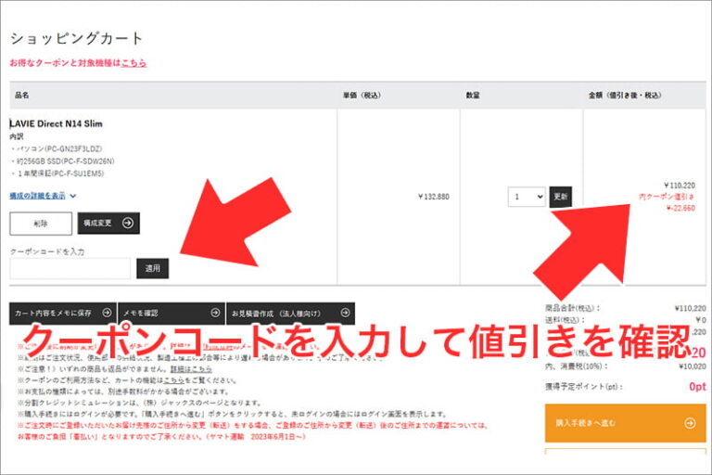Viewport: 712px width, 475px height.
Task: Select 0pt earned points value
Action: (697, 386)
